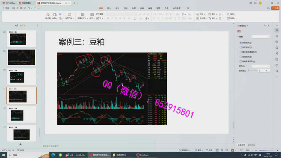
Task: Click the 格式刷 format painter icon
Action: [48, 15]
